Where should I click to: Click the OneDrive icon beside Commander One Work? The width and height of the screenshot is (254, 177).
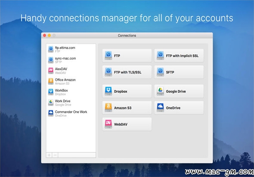coord(51,113)
